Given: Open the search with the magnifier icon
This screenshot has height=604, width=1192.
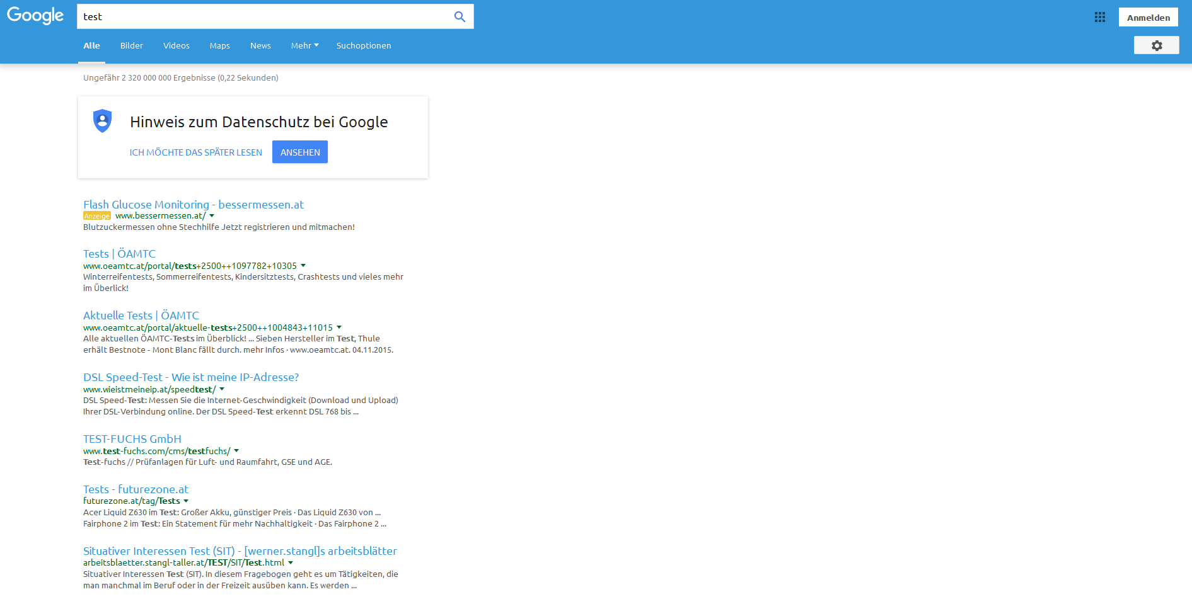Looking at the screenshot, I should click(x=460, y=16).
